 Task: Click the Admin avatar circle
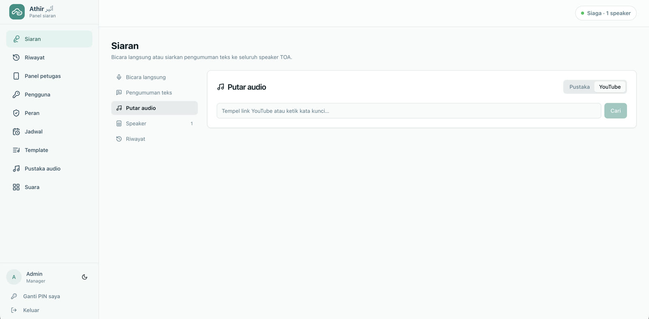14,277
